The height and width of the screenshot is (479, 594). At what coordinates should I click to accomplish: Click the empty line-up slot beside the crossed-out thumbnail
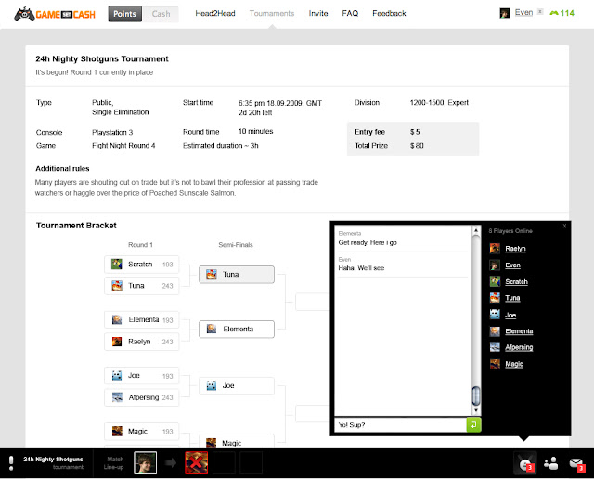point(224,462)
